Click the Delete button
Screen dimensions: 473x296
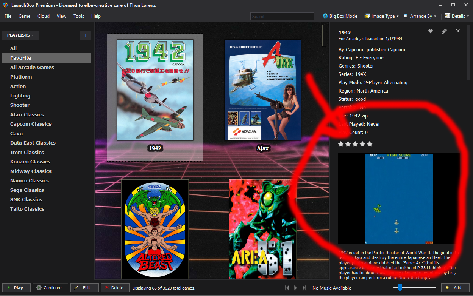115,288
